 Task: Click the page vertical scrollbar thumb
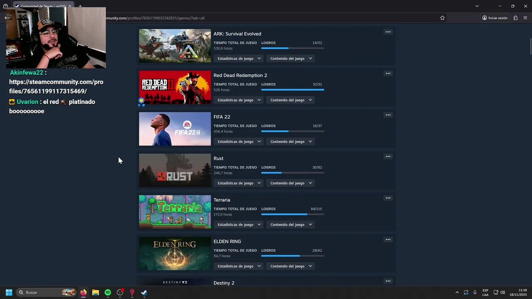(530, 46)
